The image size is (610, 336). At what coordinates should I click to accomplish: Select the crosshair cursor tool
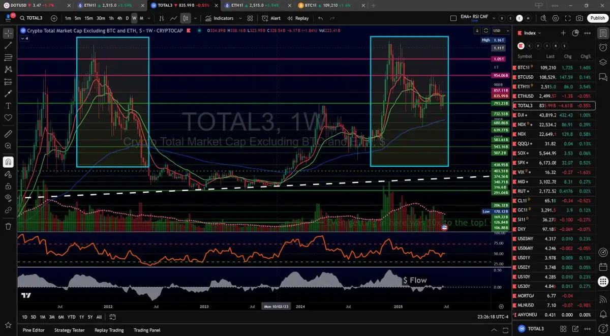point(8,34)
